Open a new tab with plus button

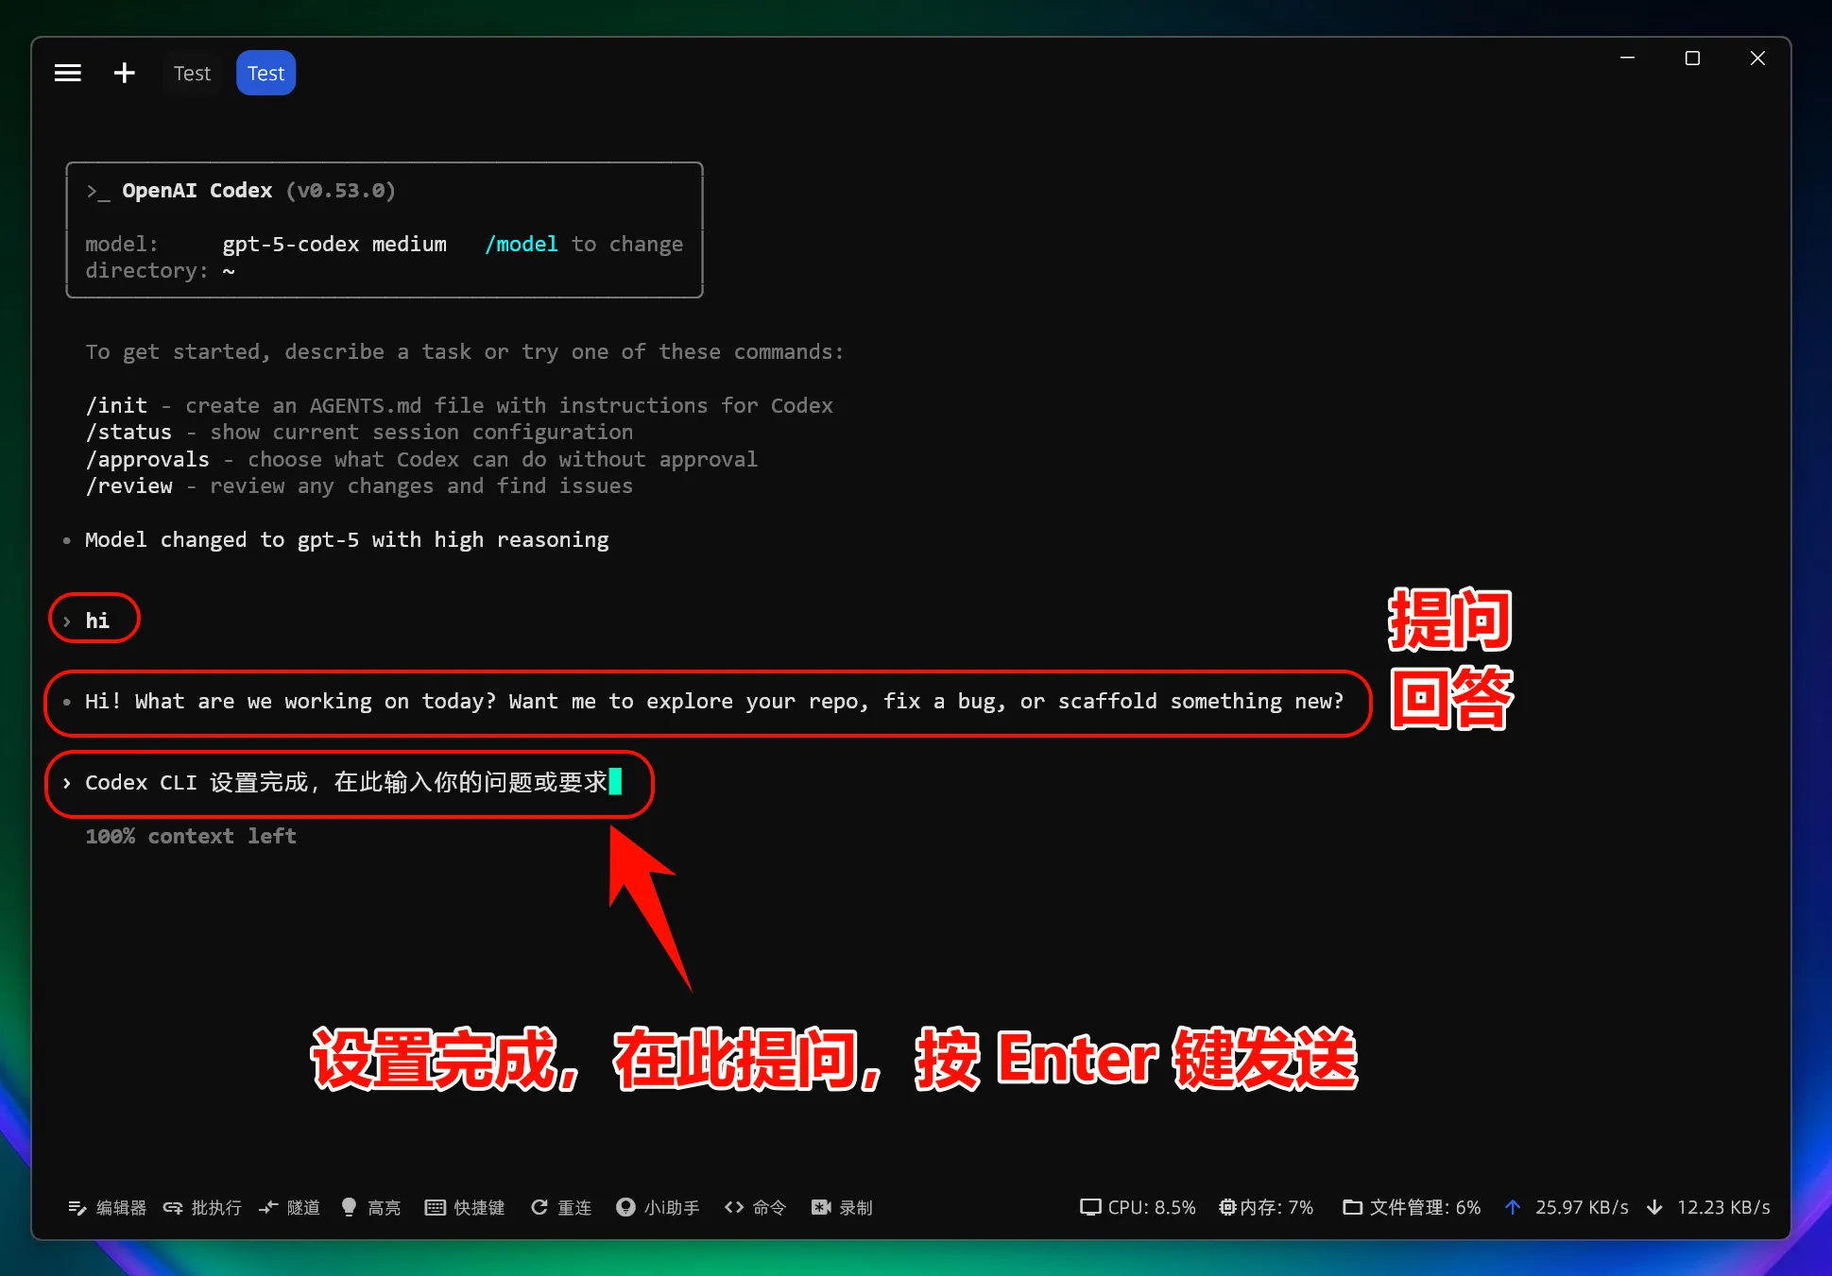pos(124,72)
